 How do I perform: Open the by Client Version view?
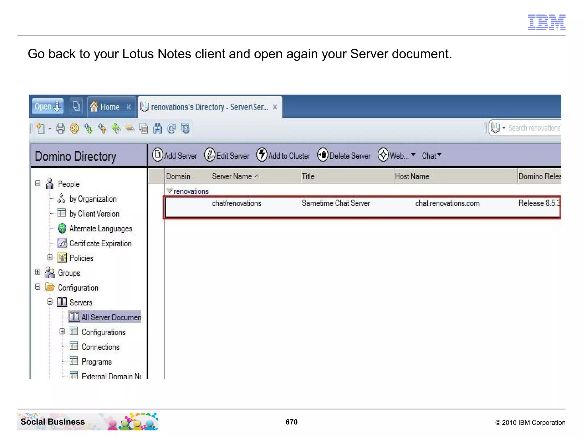click(x=94, y=214)
